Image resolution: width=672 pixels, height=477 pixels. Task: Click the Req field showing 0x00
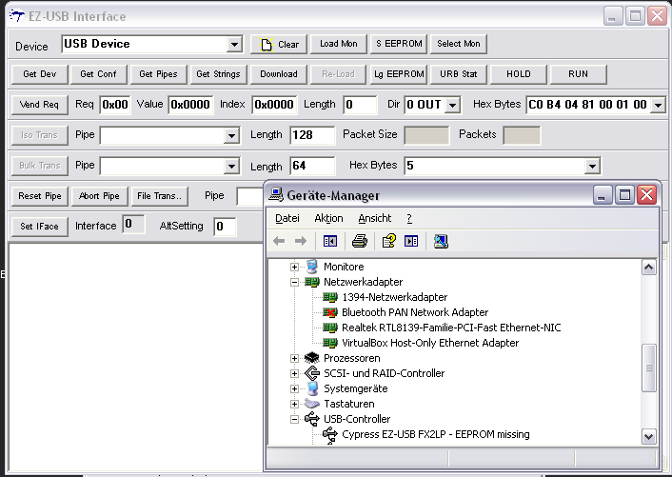click(115, 105)
